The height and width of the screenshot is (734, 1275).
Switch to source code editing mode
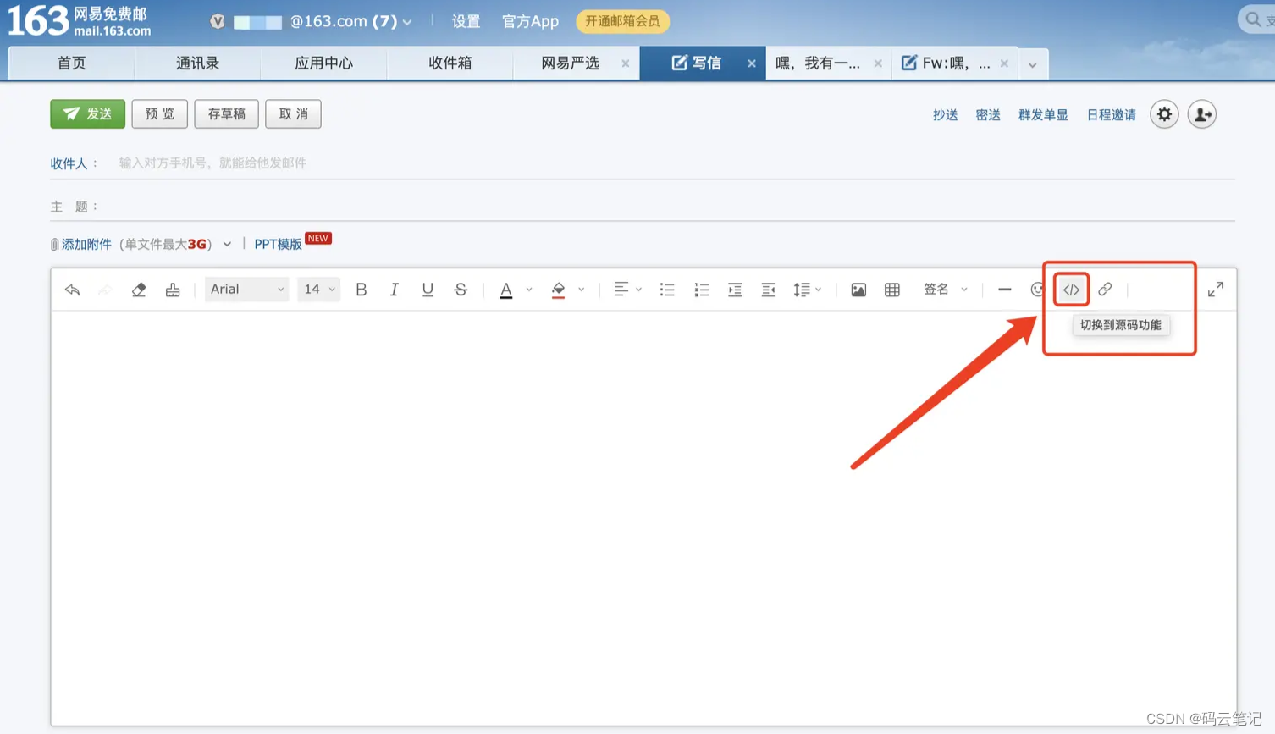tap(1070, 289)
